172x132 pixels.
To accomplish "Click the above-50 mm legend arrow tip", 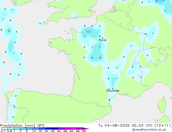I will pos(86,128).
